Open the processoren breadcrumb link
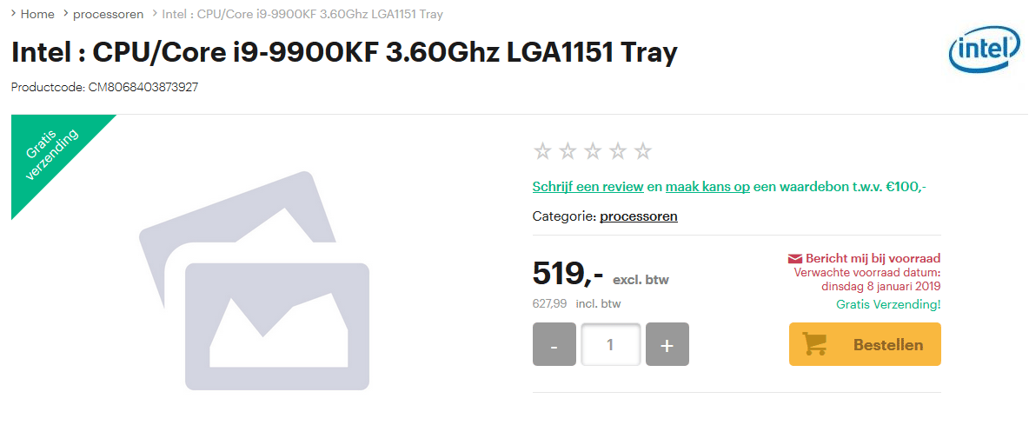 tap(109, 14)
